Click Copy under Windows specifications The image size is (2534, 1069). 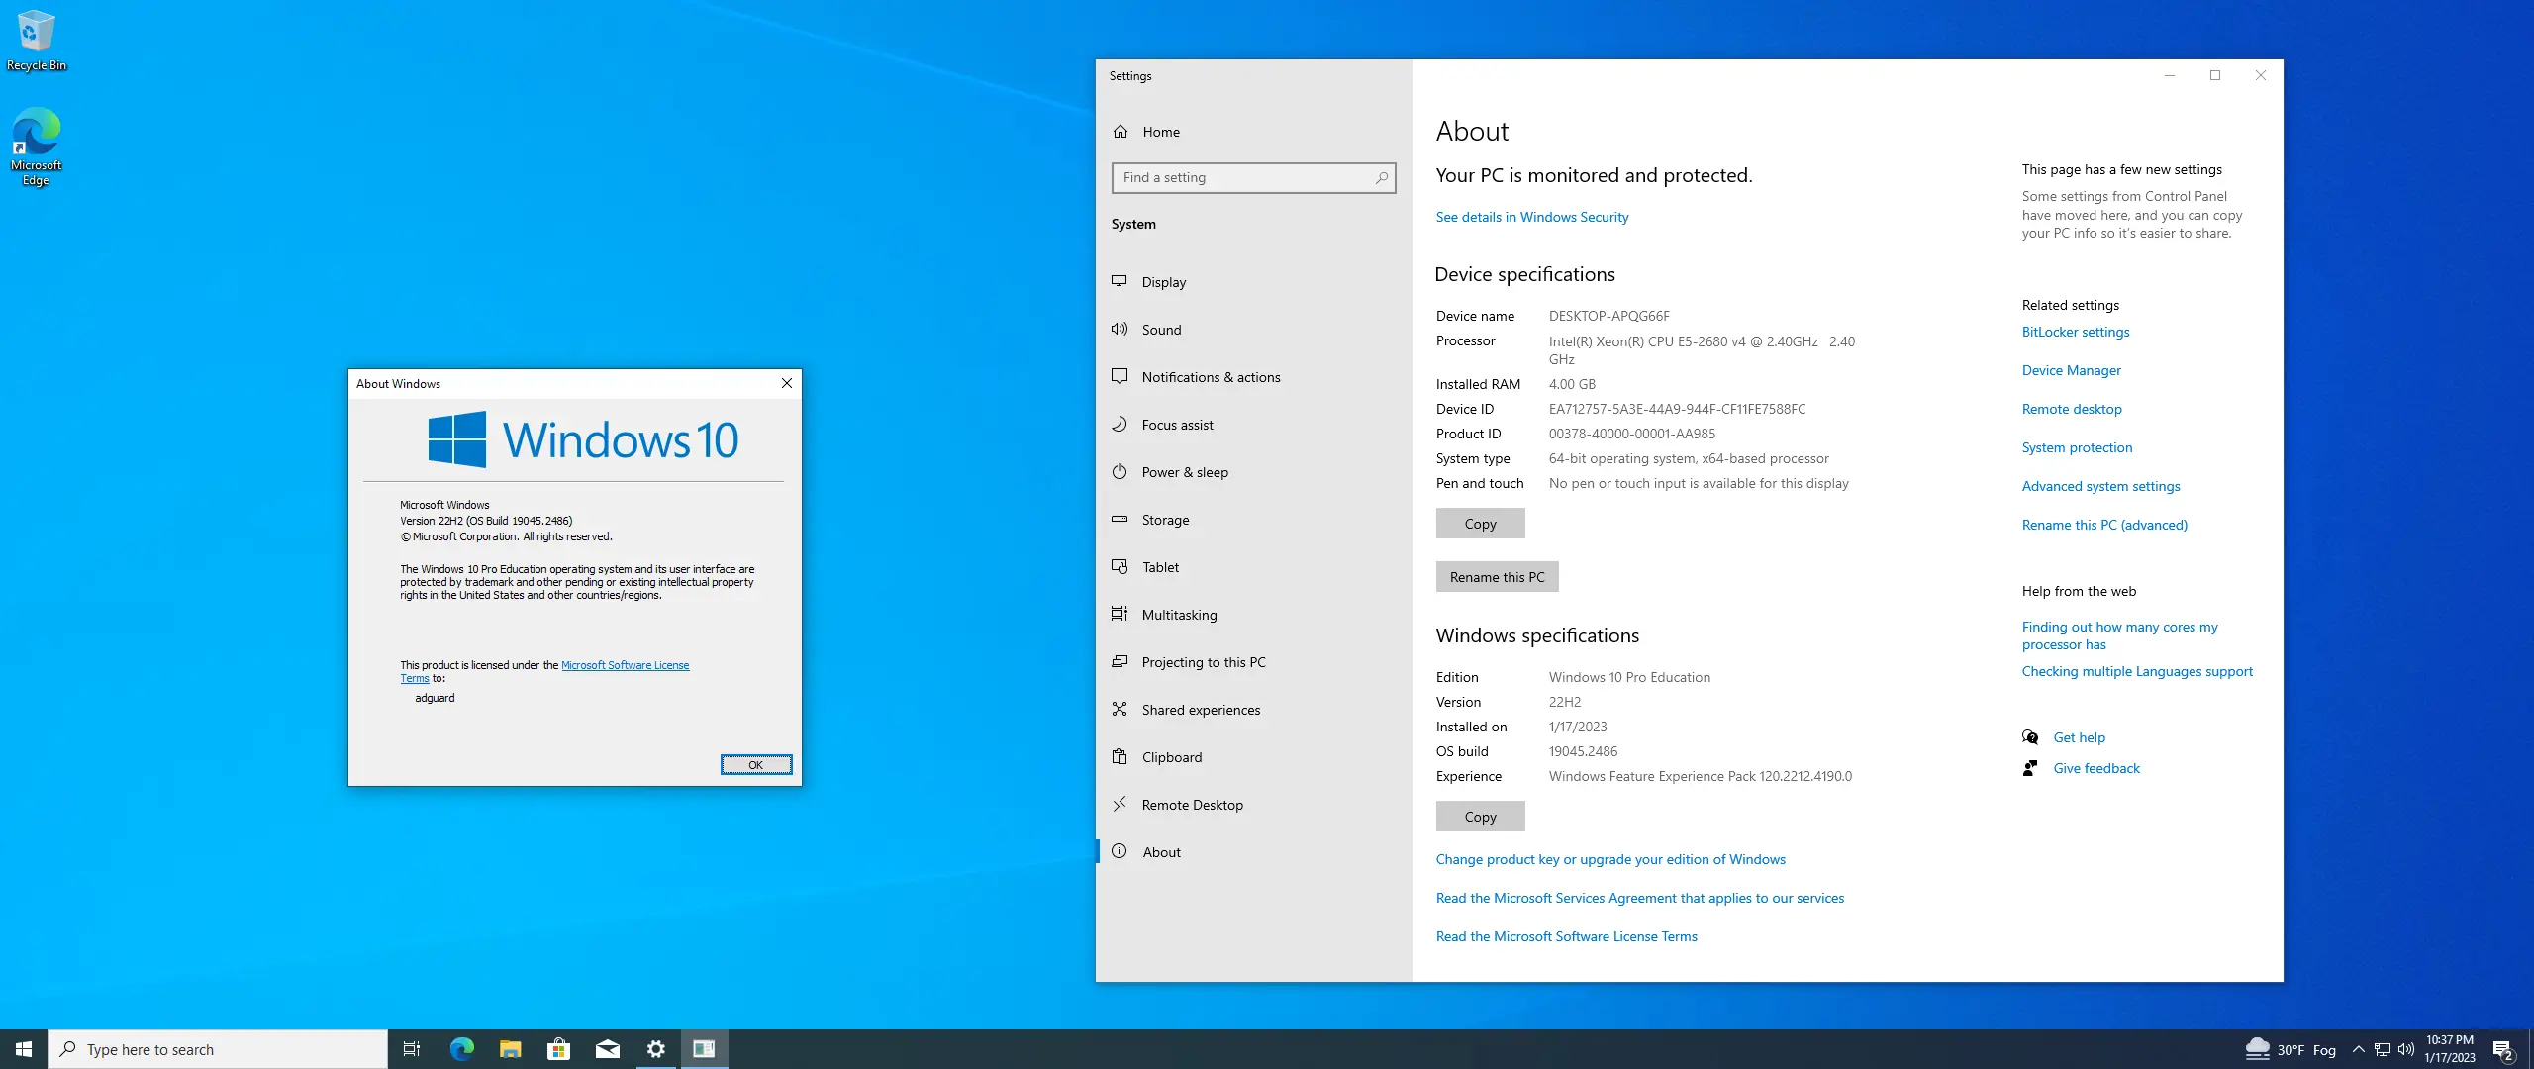(x=1480, y=816)
